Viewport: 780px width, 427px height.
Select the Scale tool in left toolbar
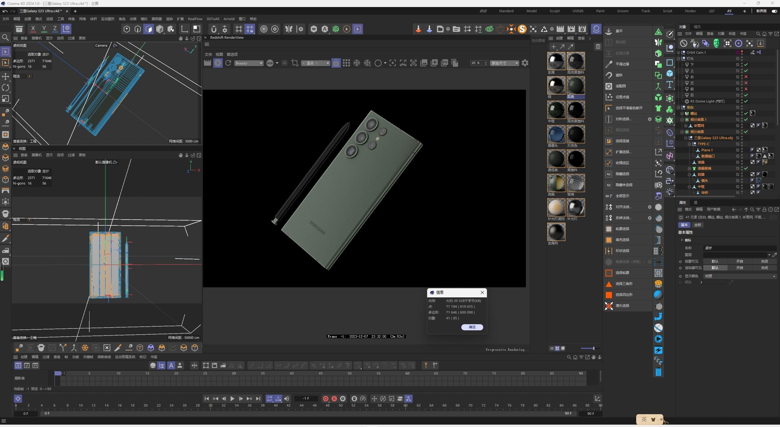tap(5, 99)
